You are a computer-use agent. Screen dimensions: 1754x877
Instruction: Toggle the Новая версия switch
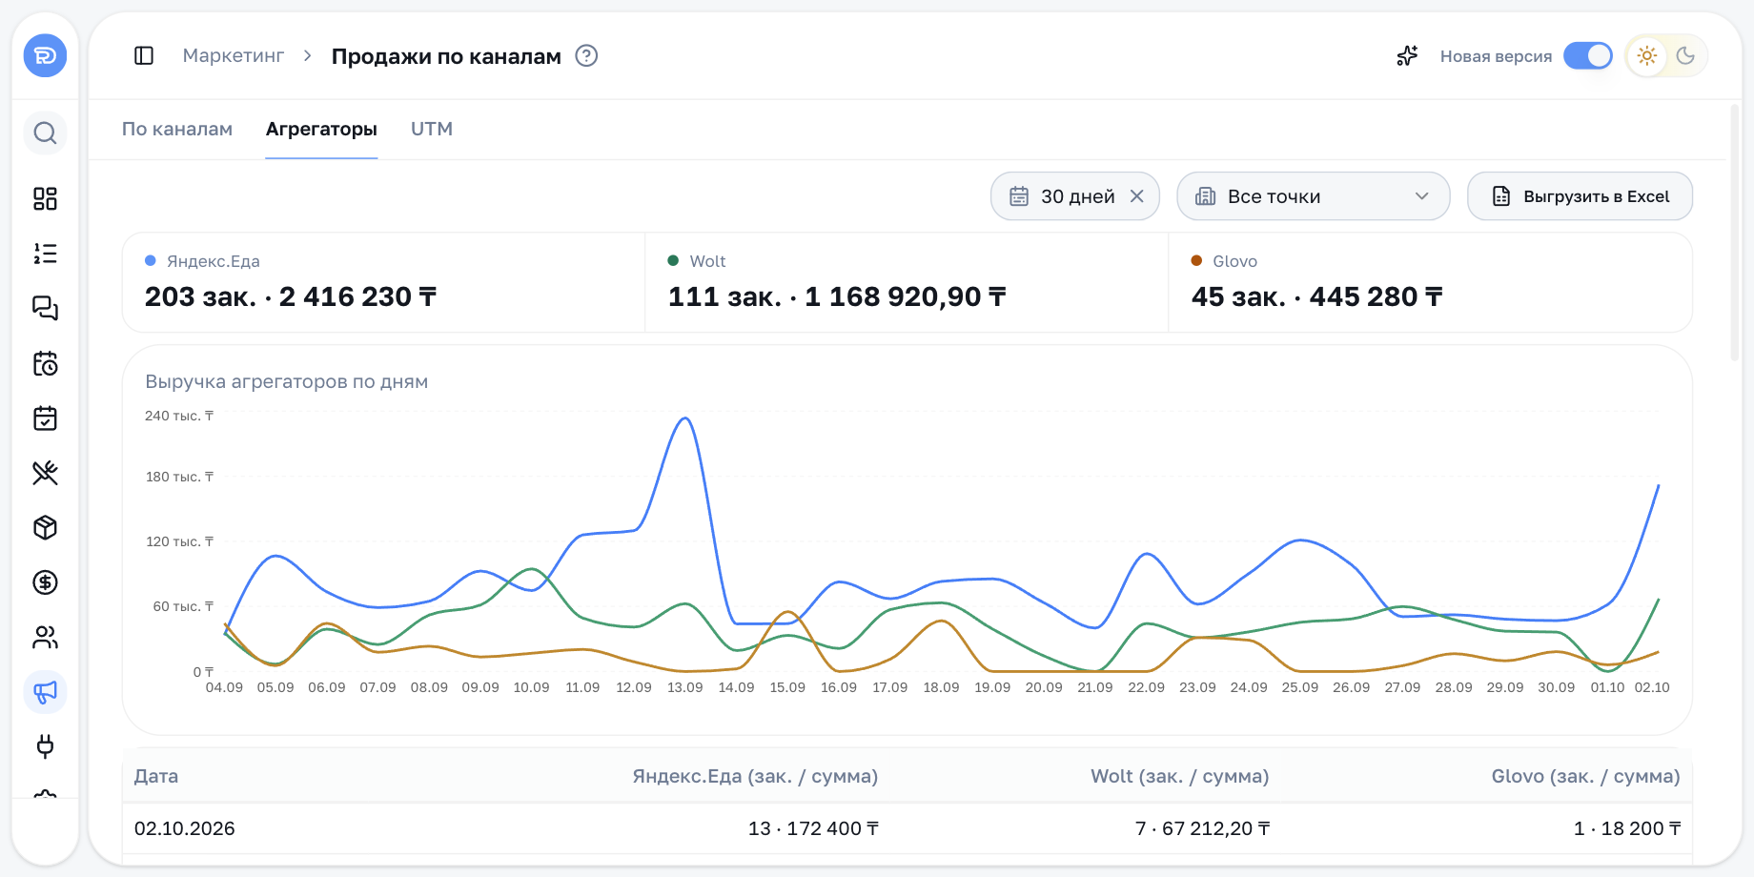pyautogui.click(x=1588, y=56)
